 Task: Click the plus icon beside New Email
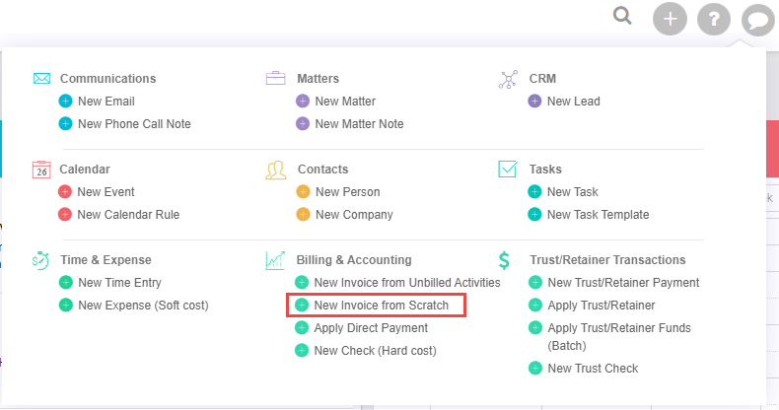[x=66, y=102]
